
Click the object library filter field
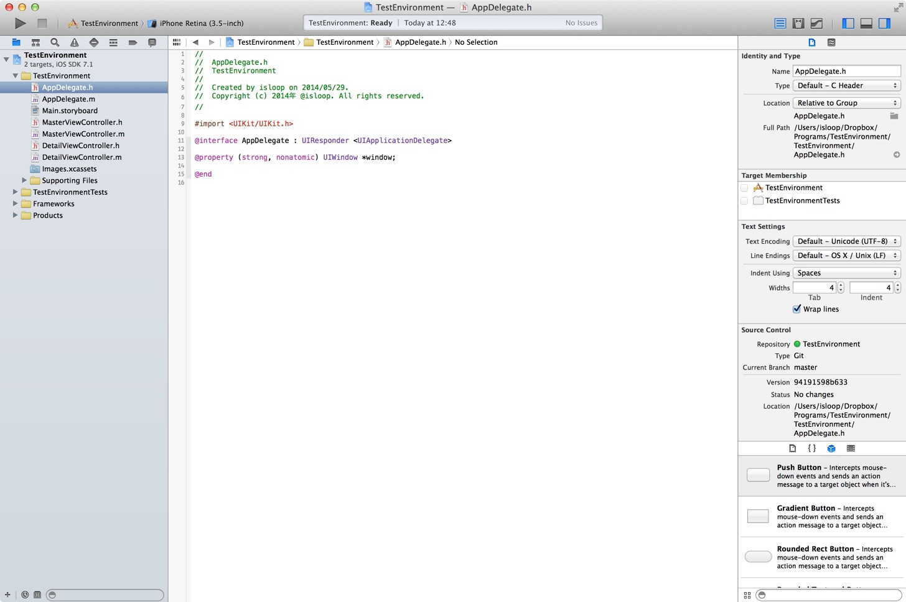pyautogui.click(x=828, y=595)
